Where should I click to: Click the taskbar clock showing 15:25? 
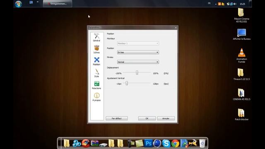[242, 4]
